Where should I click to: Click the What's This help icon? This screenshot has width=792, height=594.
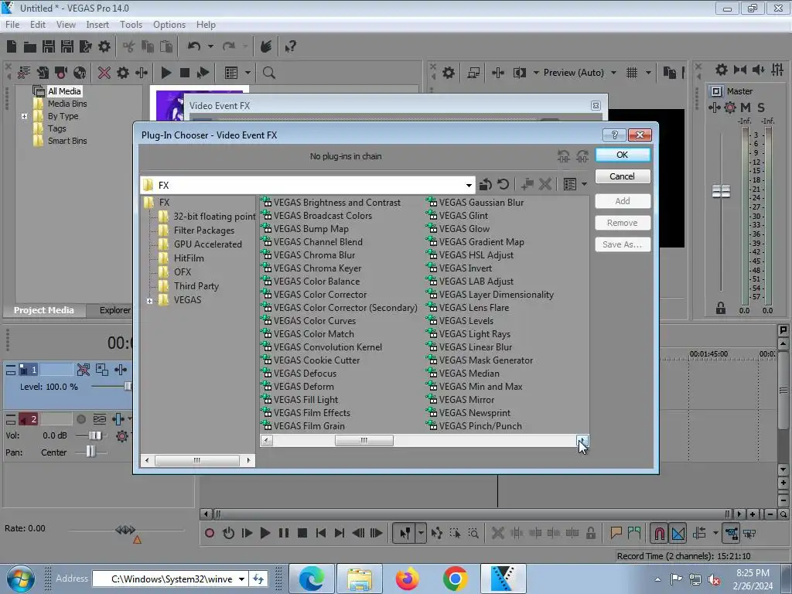coord(290,46)
